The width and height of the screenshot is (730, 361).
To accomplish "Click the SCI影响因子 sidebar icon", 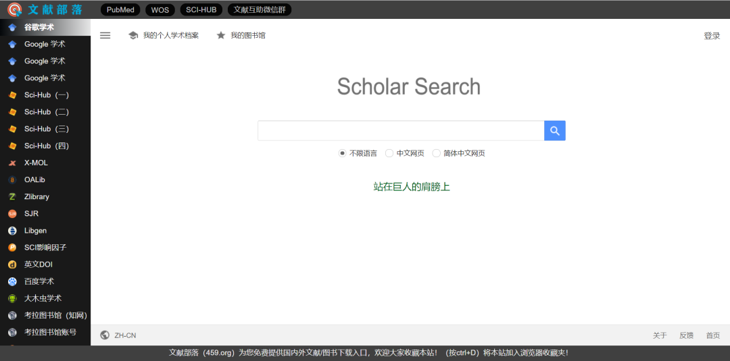I will click(13, 248).
